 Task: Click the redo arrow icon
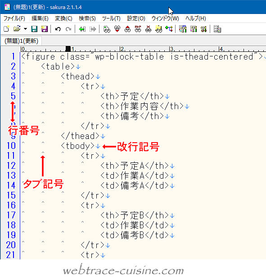(x=68, y=29)
